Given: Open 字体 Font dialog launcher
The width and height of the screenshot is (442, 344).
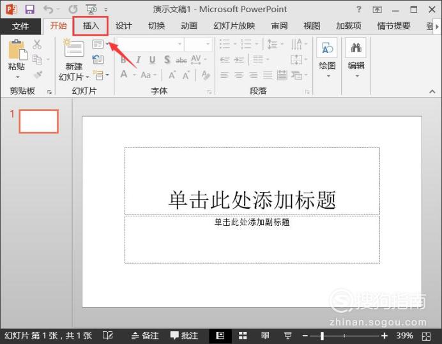Looking at the screenshot, I should coord(209,92).
